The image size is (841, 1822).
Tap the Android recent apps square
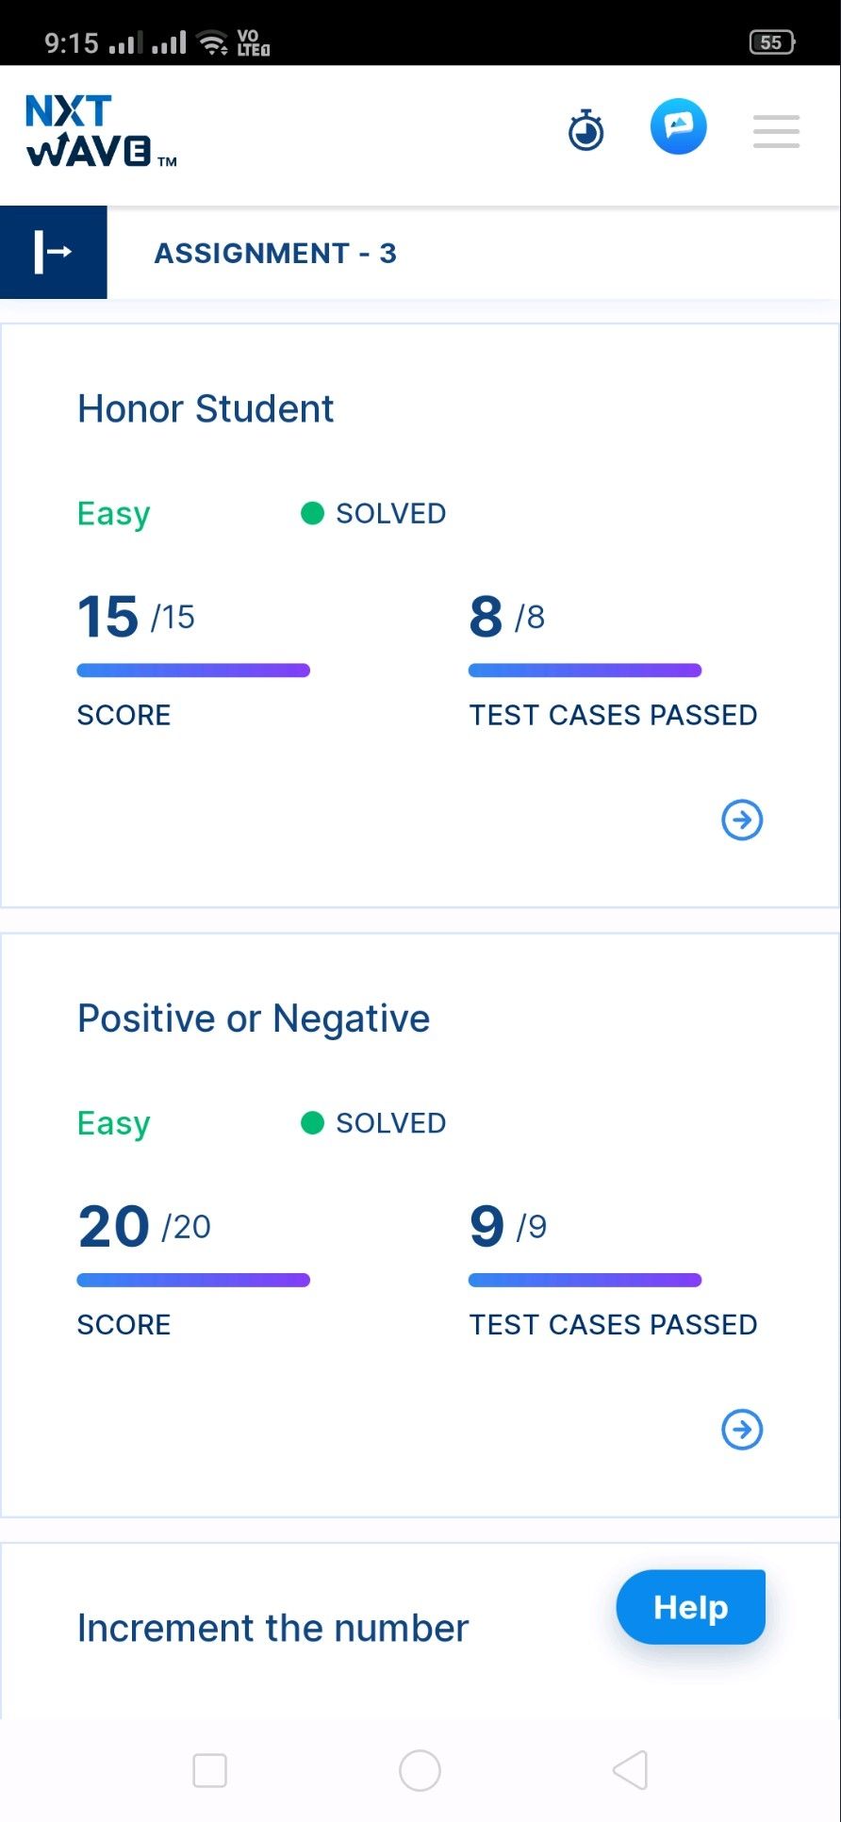209,1770
